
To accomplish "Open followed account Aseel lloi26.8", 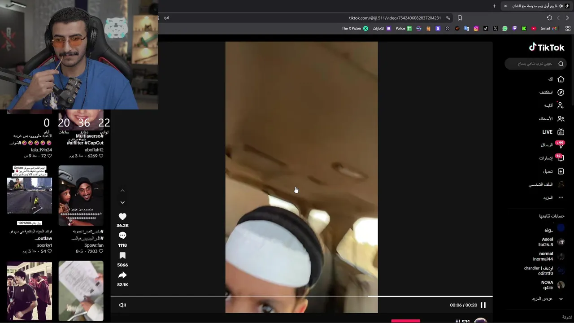I will (x=551, y=242).
